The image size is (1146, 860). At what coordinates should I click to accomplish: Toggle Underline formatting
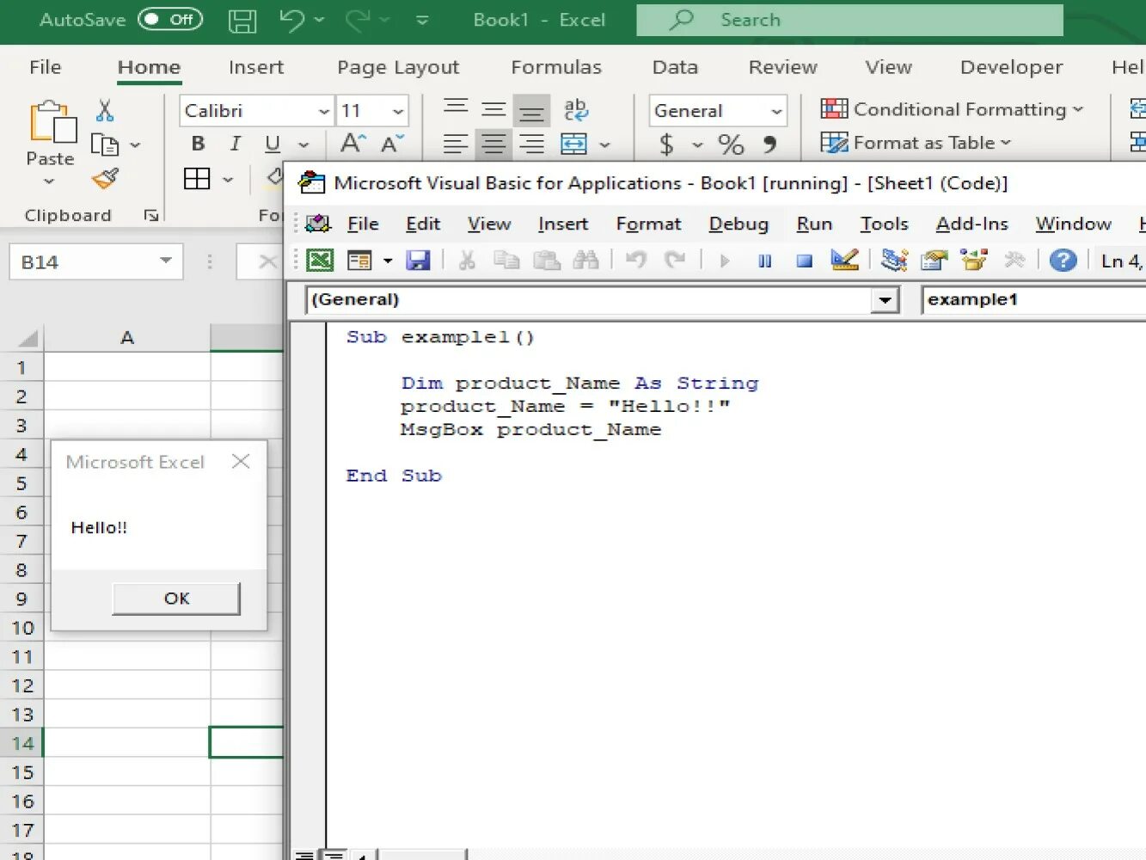(x=273, y=144)
